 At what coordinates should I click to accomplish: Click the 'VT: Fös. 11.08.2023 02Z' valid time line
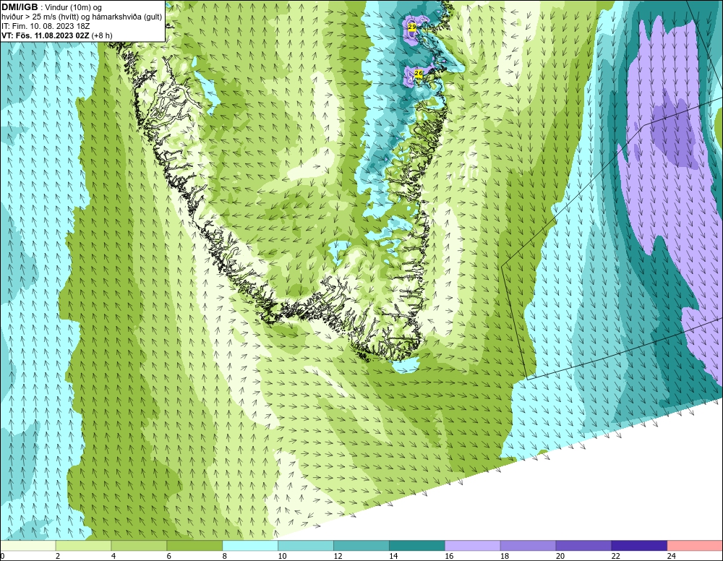pos(45,35)
